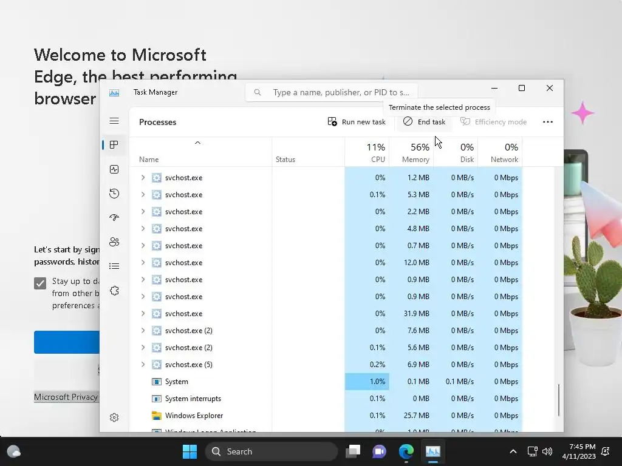Expand the svchost.exe (5) group
622x466 pixels.
[x=143, y=365]
